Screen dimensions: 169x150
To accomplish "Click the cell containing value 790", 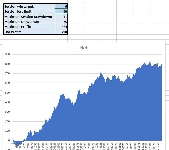I will pyautogui.click(x=61, y=32).
